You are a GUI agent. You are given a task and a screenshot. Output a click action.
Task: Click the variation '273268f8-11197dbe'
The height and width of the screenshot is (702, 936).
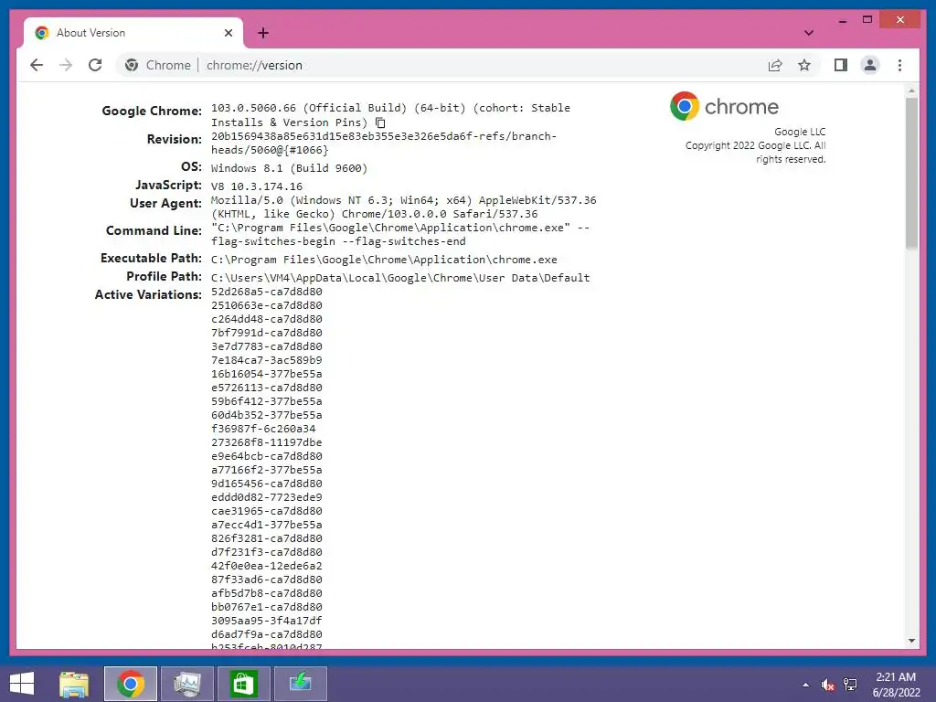[266, 442]
